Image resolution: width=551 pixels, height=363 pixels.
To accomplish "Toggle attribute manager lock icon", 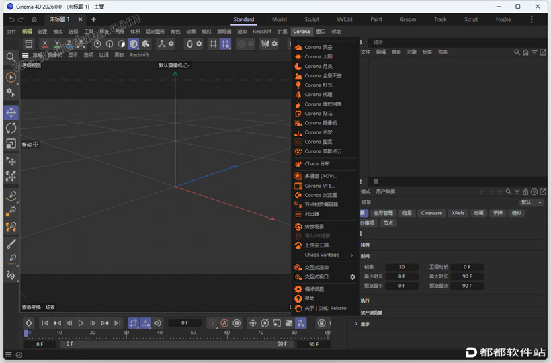I will (525, 192).
